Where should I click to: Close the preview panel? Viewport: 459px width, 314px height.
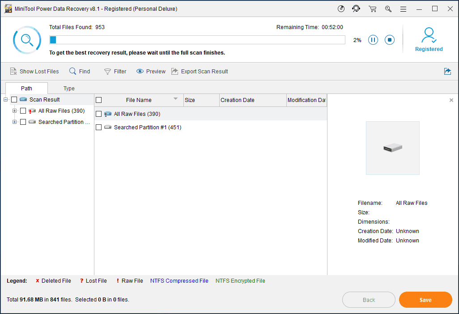(x=451, y=100)
